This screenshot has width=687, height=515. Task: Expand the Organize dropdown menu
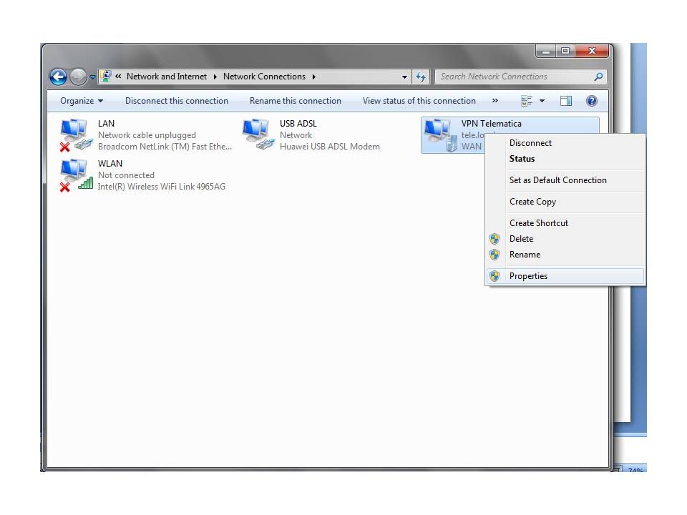[x=82, y=101]
